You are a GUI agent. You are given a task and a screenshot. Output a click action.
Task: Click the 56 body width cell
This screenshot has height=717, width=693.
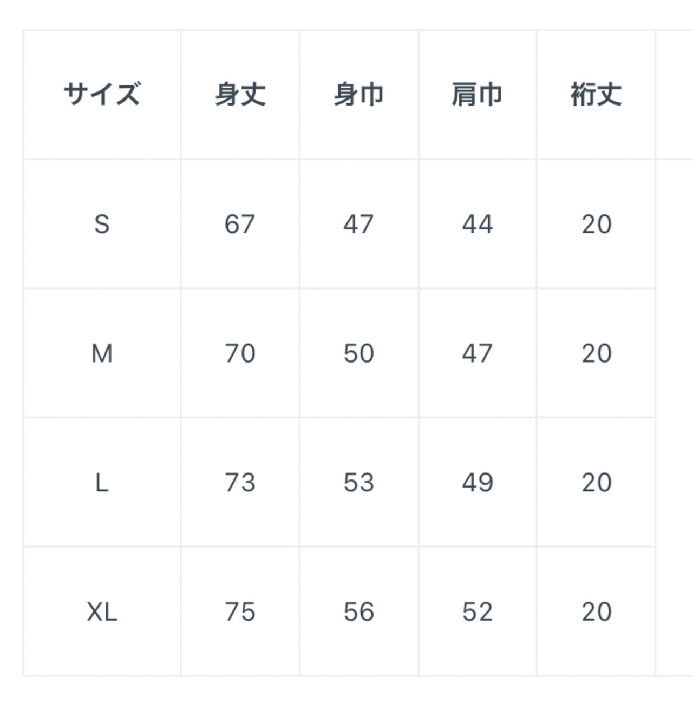[358, 611]
